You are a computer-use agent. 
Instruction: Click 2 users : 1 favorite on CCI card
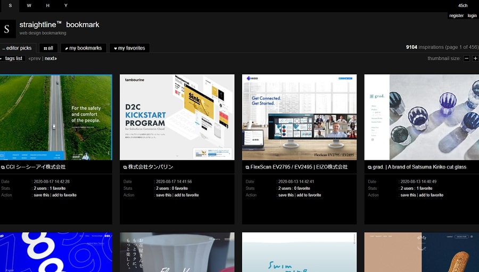point(49,188)
